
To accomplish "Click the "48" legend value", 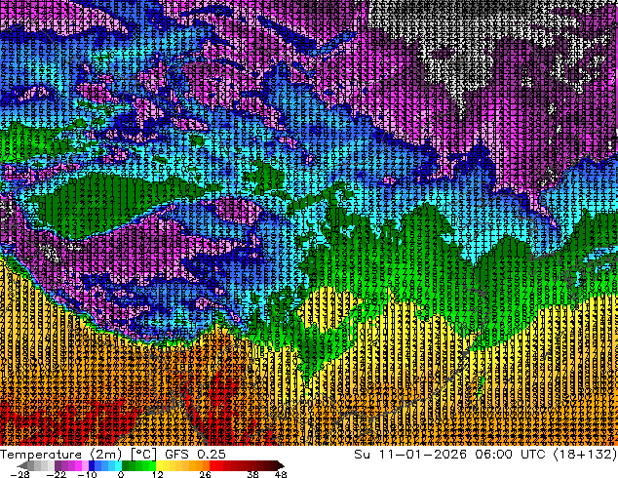I will tap(281, 474).
